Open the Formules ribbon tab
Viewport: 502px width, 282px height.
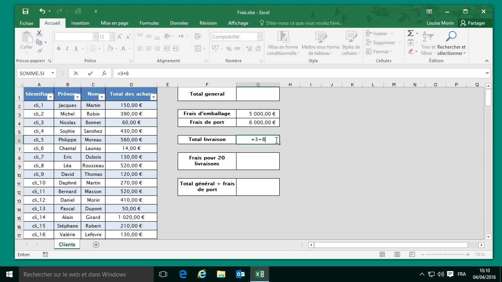[149, 23]
